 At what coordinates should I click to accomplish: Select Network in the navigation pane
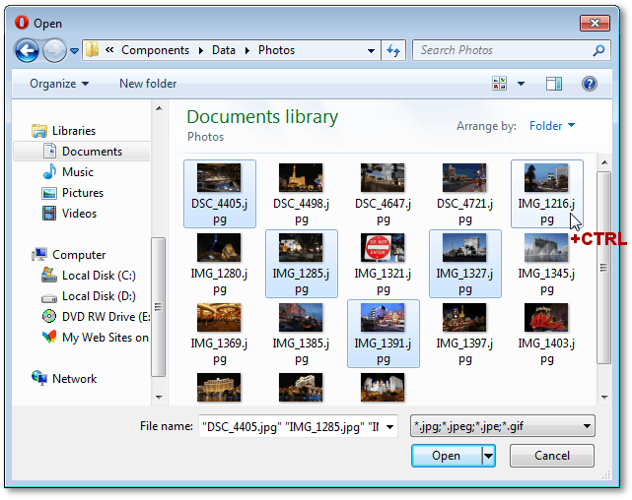pos(64,379)
